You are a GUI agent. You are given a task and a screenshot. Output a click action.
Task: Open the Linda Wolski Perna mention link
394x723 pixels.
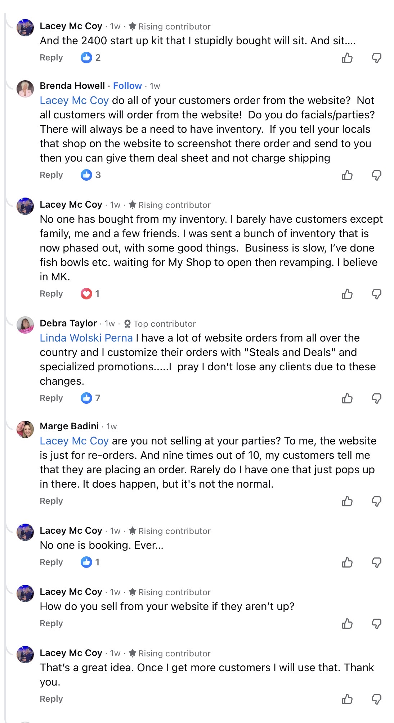pos(86,338)
